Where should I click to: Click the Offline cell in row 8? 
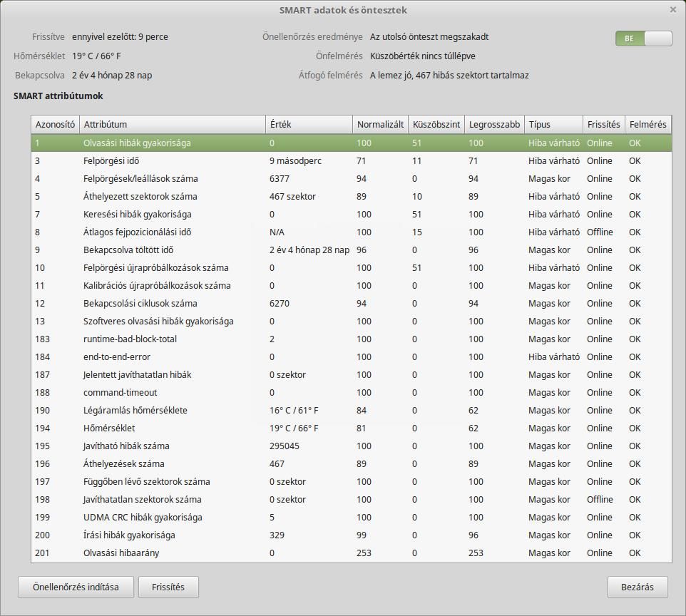click(x=600, y=232)
